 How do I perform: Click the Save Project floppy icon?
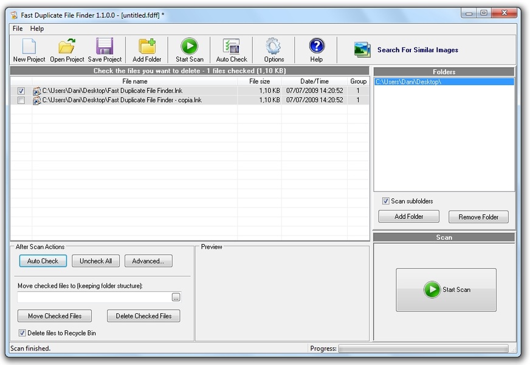pos(105,47)
